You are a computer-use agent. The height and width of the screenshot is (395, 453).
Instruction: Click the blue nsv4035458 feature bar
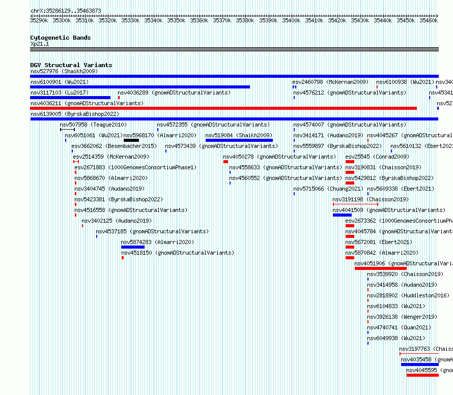pos(420,364)
